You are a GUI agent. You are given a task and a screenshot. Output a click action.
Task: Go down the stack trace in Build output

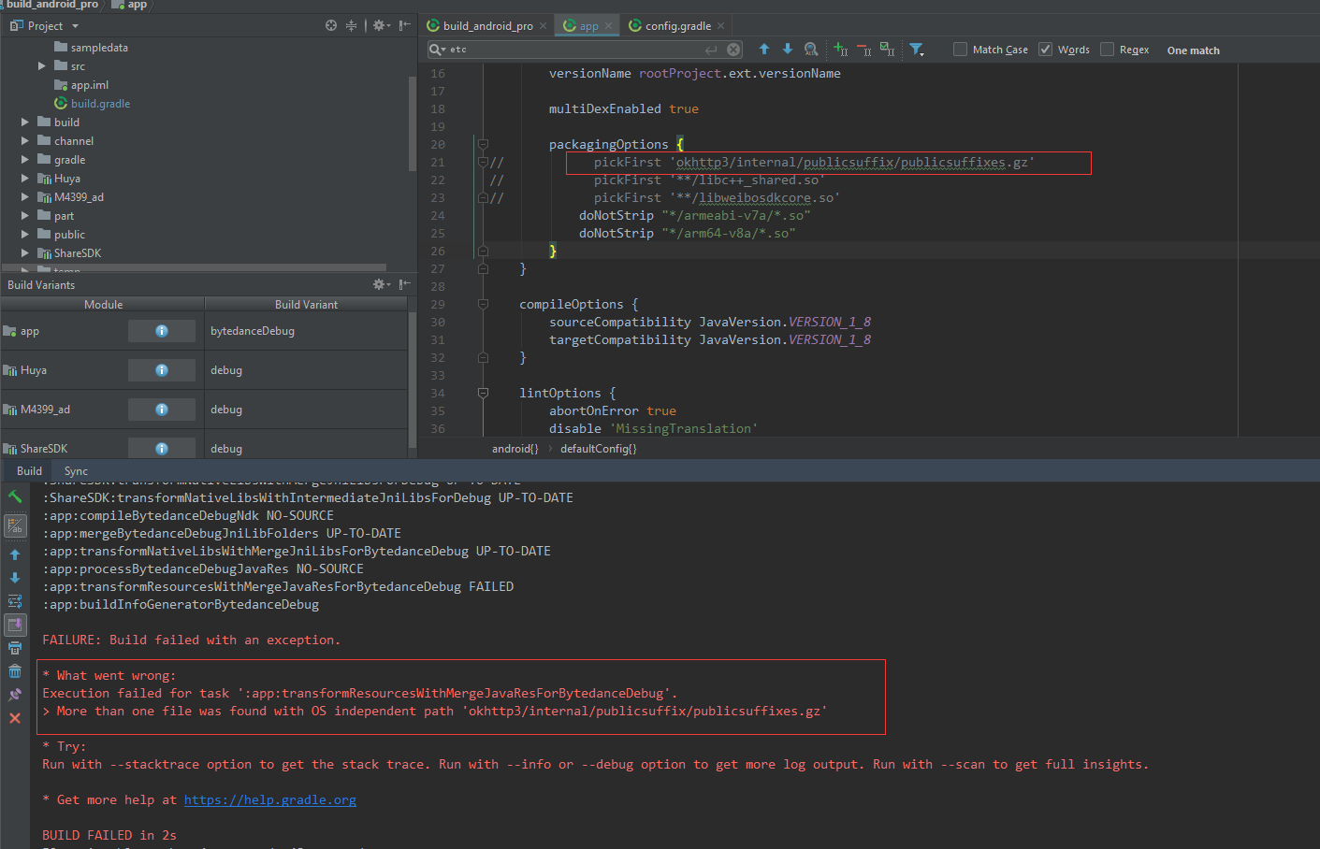tap(15, 578)
